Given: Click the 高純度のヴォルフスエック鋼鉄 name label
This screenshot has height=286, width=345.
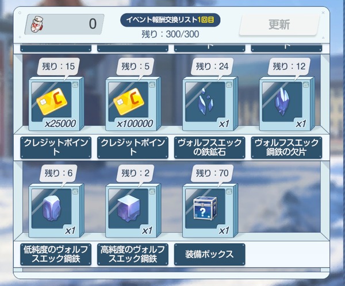Looking at the screenshot, I should click(x=133, y=254).
